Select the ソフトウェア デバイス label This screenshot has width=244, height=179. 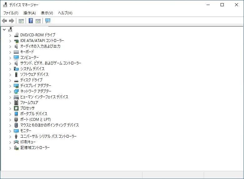point(34,74)
